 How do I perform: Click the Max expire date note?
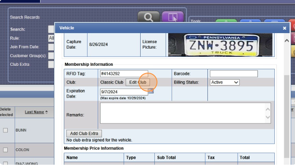(123, 98)
